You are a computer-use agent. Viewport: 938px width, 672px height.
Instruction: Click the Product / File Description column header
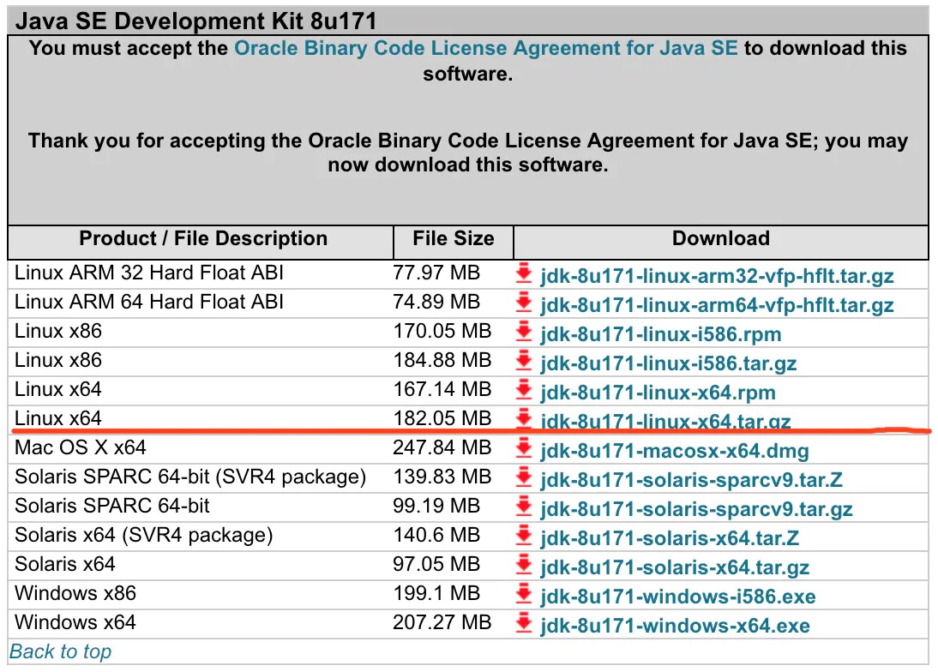(x=203, y=239)
